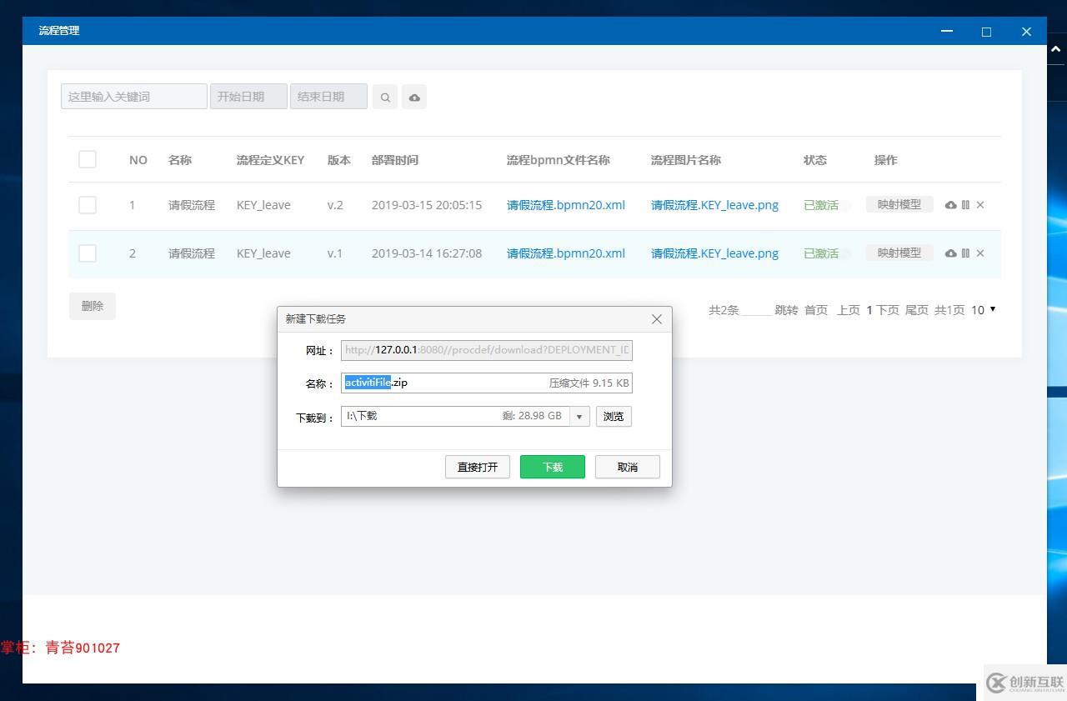Open 请假流程.KEY_leave.png link in row 1
The image size is (1067, 701).
tap(714, 205)
